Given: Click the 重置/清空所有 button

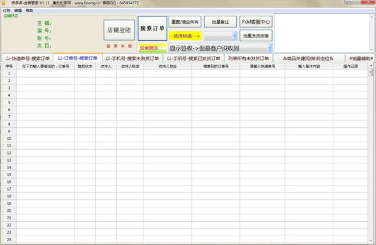Looking at the screenshot, I should pos(185,22).
